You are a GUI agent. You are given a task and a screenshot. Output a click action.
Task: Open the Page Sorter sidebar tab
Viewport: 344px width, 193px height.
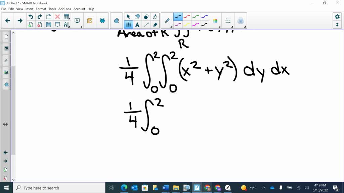tap(6, 37)
